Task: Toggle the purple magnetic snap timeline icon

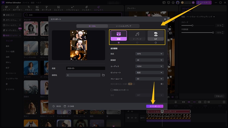Action: click(x=189, y=102)
